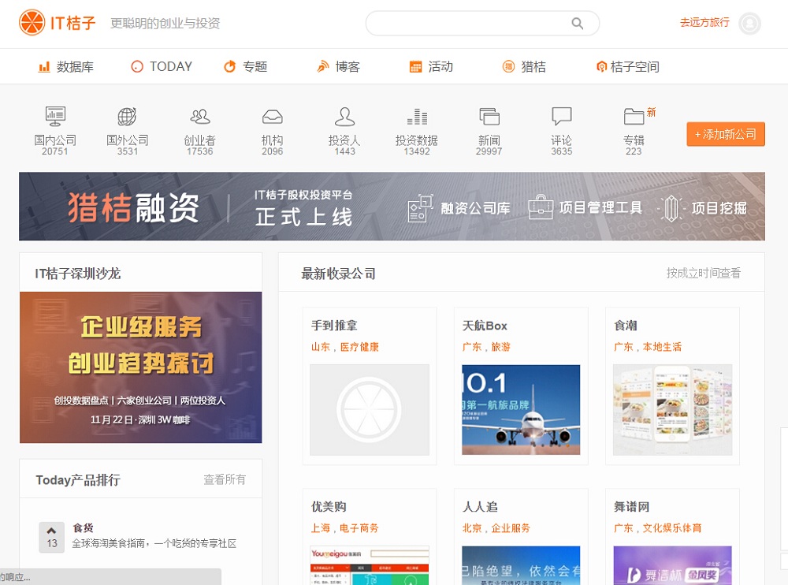Click the 广东，文化娱乐体育 tag text
Viewport: 788px width, 585px height.
(657, 527)
